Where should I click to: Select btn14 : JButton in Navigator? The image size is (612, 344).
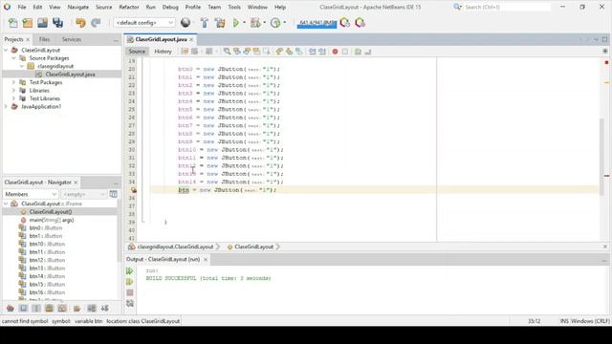tap(47, 276)
